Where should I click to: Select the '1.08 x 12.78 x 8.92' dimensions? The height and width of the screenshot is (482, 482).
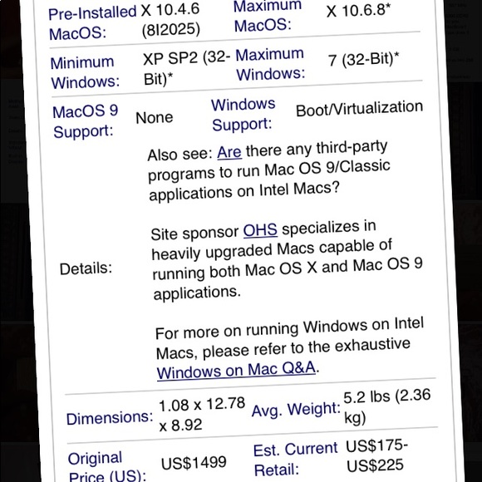pos(202,414)
